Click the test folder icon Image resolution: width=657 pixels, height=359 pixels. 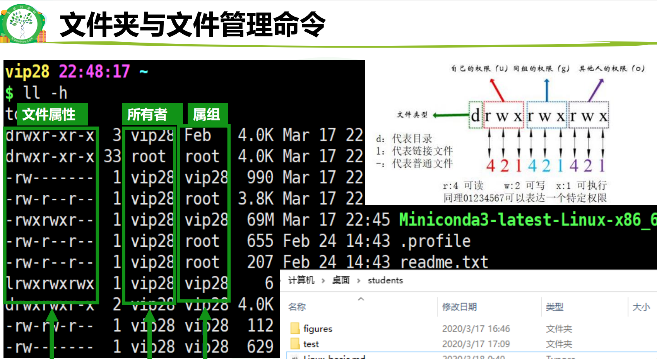[x=295, y=344]
